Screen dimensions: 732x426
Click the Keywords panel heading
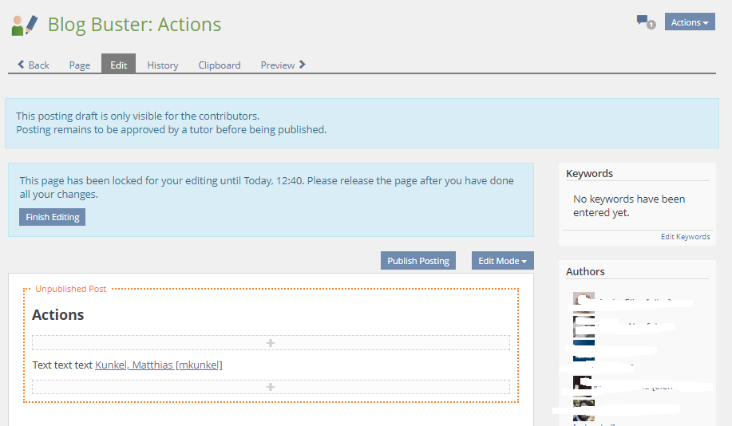[589, 174]
